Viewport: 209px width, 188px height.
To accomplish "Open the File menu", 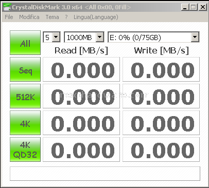I will tap(9, 17).
